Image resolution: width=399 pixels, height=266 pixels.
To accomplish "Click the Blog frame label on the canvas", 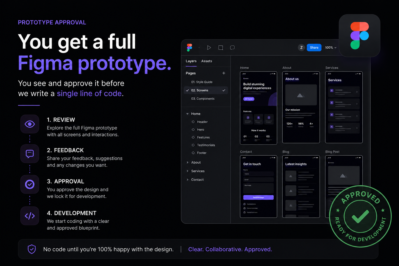I will coord(286,152).
